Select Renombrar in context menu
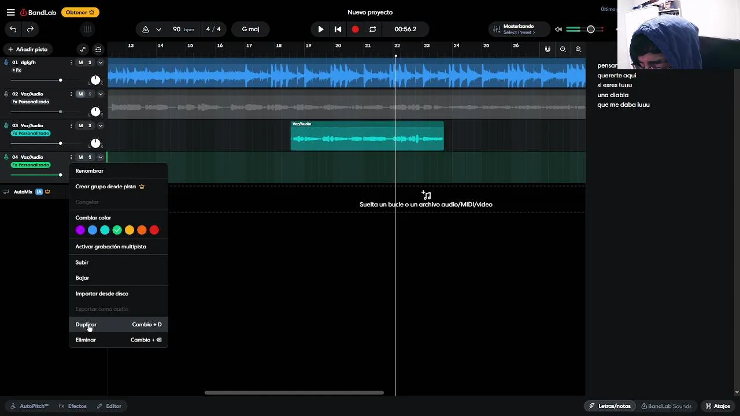This screenshot has height=416, width=740. (119, 171)
